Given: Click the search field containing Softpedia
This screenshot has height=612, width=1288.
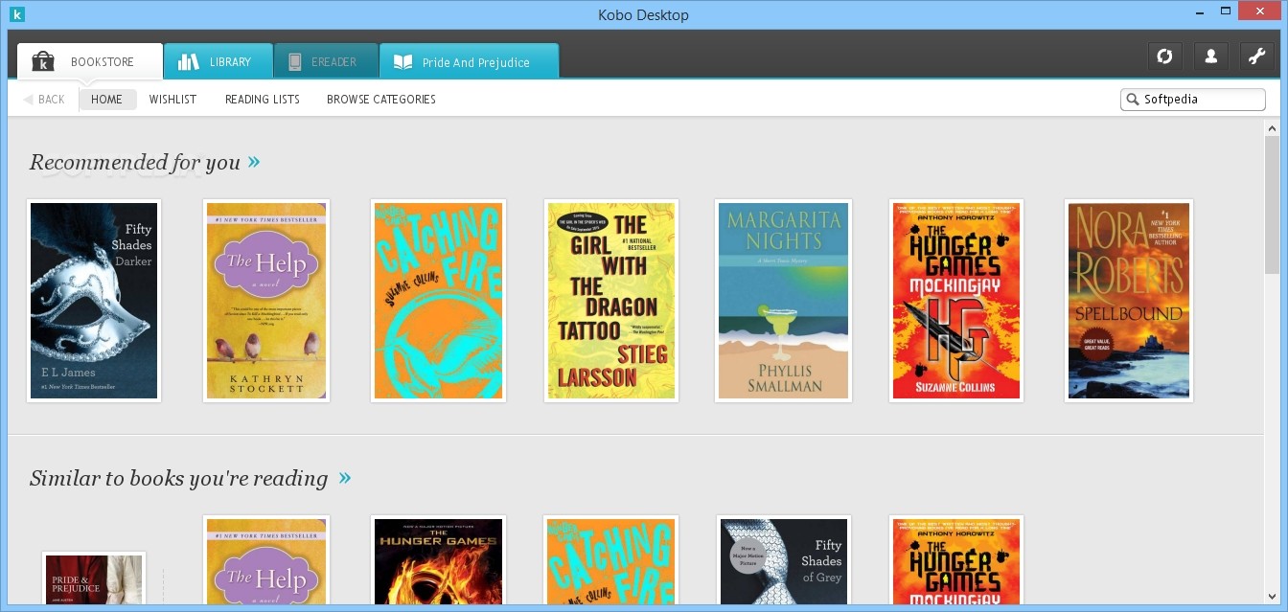Looking at the screenshot, I should pos(1193,100).
